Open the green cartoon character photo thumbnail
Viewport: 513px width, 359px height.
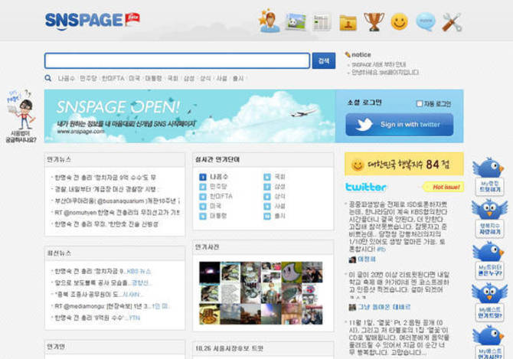click(x=292, y=272)
